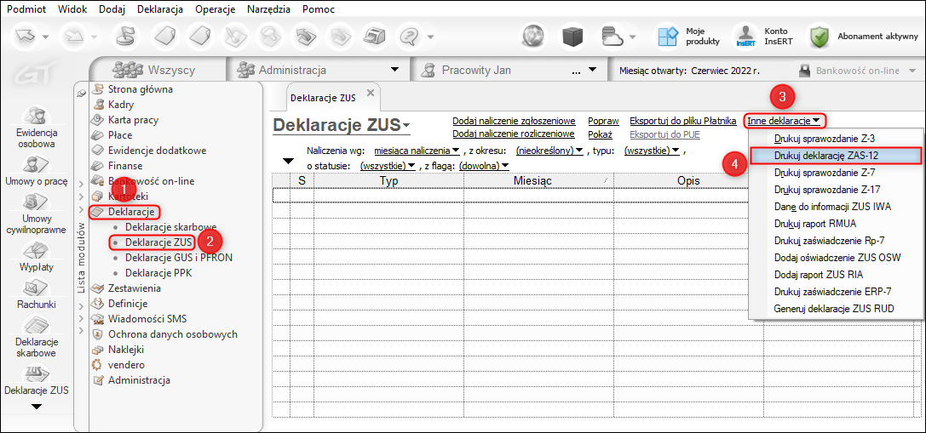Image resolution: width=926 pixels, height=433 pixels.
Task: Select Kadry module
Action: click(x=120, y=105)
